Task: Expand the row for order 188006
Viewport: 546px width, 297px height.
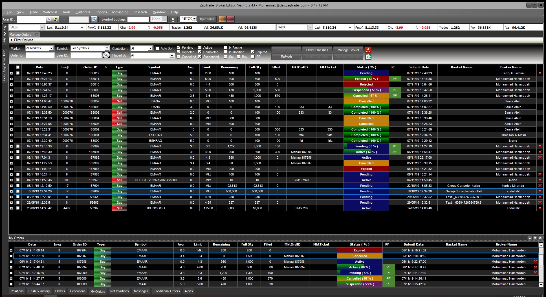Action: 12,107
